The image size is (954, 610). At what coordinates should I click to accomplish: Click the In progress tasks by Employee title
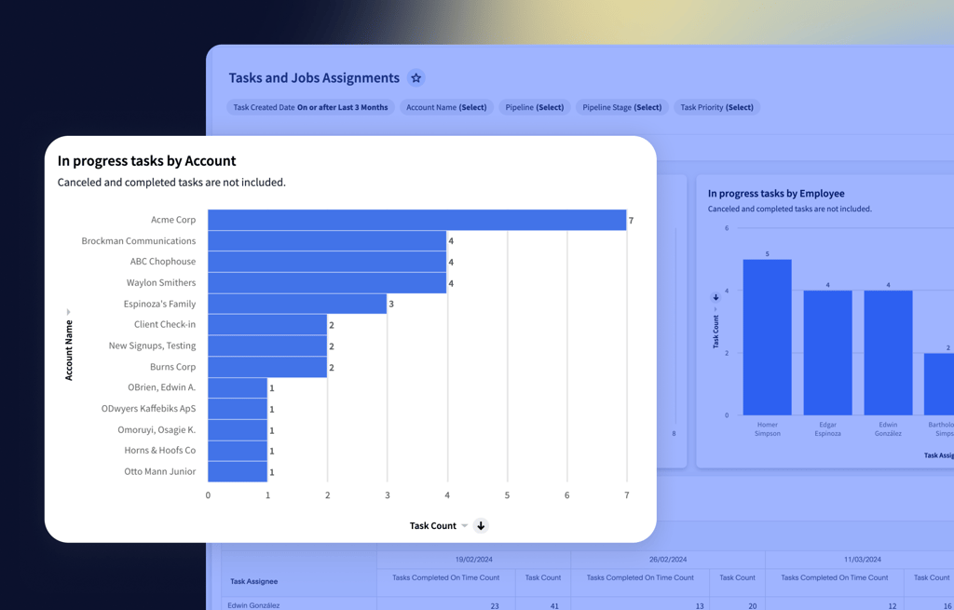(x=776, y=194)
